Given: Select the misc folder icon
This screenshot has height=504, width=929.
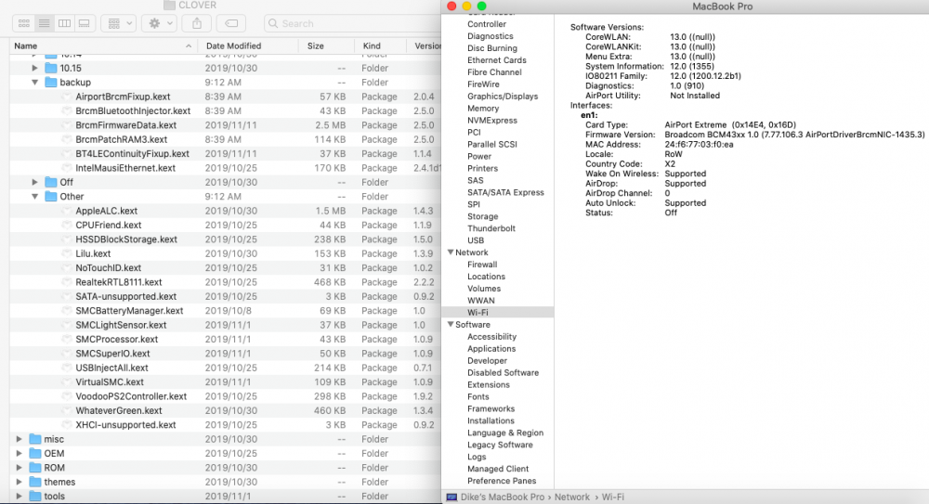Looking at the screenshot, I should pos(35,439).
